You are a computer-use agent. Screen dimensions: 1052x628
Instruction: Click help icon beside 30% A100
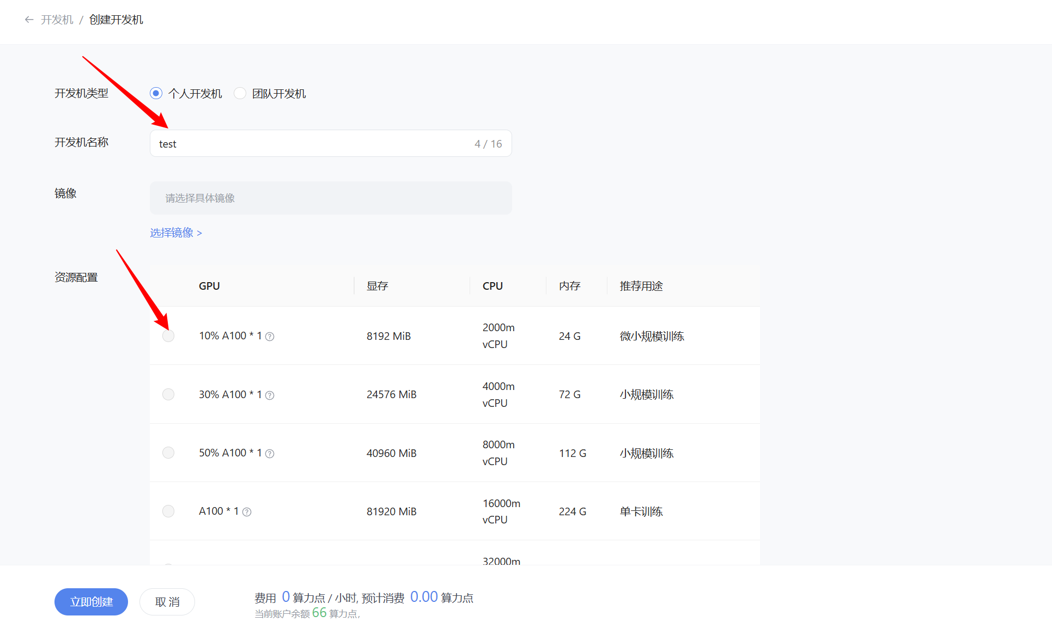(270, 395)
